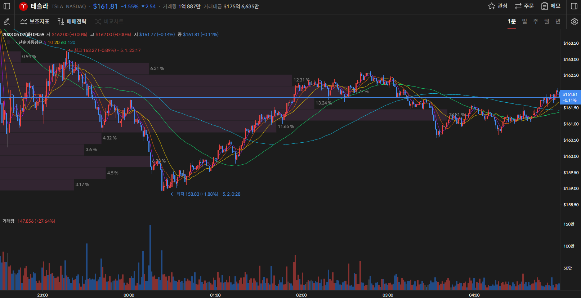The image size is (581, 298).
Task: Click the 04:00 time axis label
Action: tap(474, 295)
